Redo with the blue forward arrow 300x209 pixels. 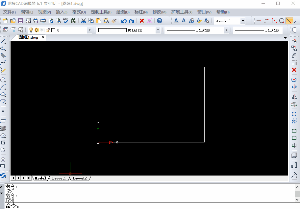tap(132, 21)
